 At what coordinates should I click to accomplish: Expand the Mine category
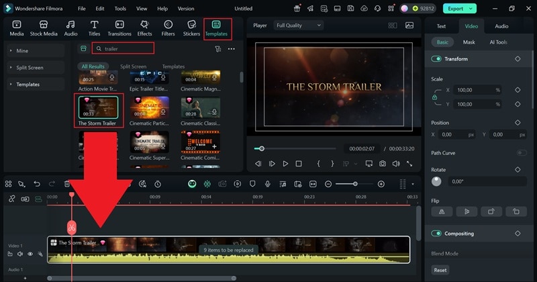coord(36,51)
